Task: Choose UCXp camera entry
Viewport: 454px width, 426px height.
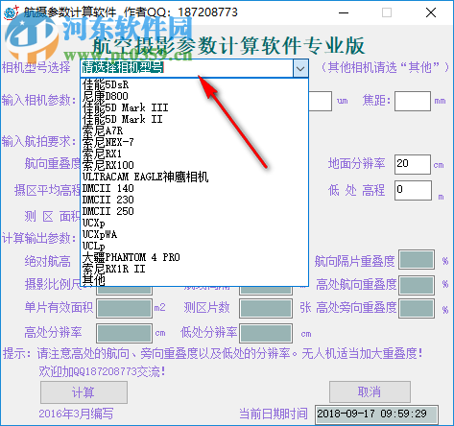Action: point(194,223)
